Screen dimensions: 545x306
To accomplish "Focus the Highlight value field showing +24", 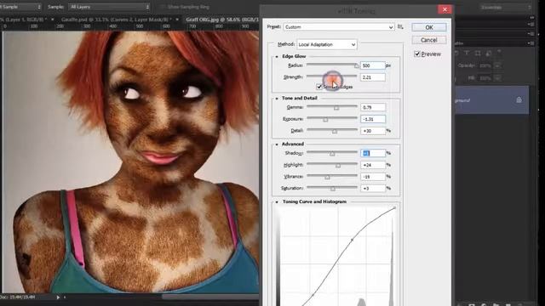I will pyautogui.click(x=373, y=165).
